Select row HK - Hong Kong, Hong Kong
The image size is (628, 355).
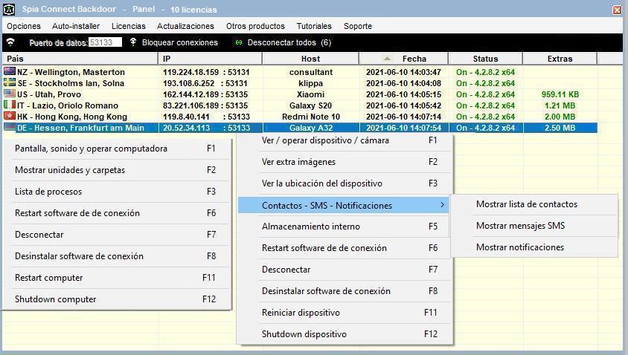(x=300, y=117)
